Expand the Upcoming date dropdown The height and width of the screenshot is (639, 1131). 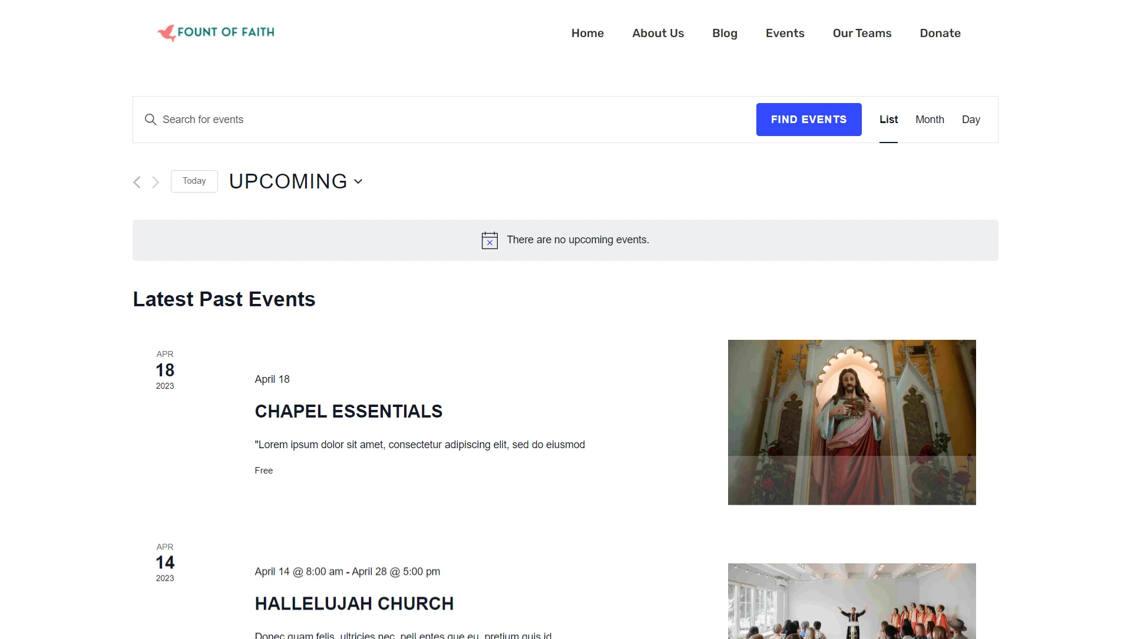(x=296, y=181)
